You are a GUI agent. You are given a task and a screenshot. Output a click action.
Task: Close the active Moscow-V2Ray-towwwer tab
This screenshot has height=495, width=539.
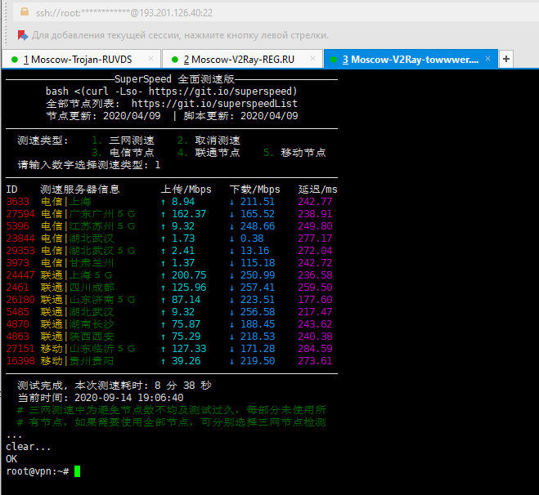point(488,60)
